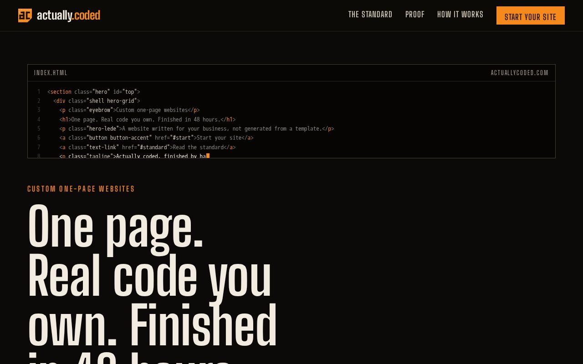Select the INDEX.HTML file label
Screen dimensions: 583x364
(51, 73)
